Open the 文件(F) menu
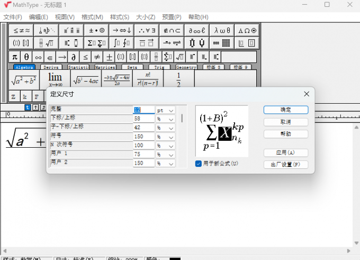360x260 pixels. click(13, 17)
